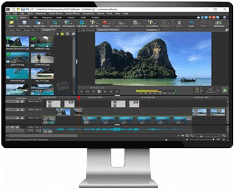The height and width of the screenshot is (191, 235).
Task: Switch to the Export ribbon tab
Action: tap(71, 17)
